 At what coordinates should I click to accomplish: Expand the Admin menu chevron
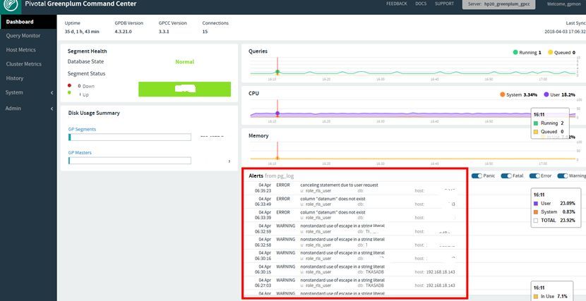click(x=52, y=109)
